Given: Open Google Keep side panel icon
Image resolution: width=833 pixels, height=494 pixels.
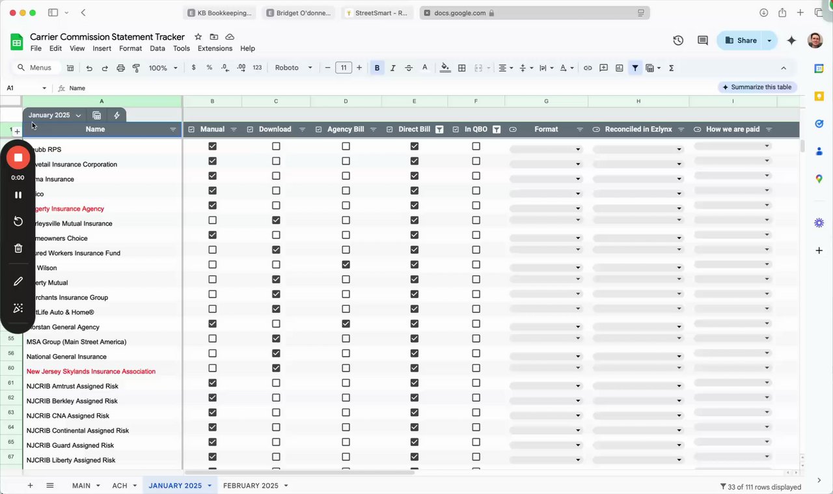Looking at the screenshot, I should coord(819,96).
